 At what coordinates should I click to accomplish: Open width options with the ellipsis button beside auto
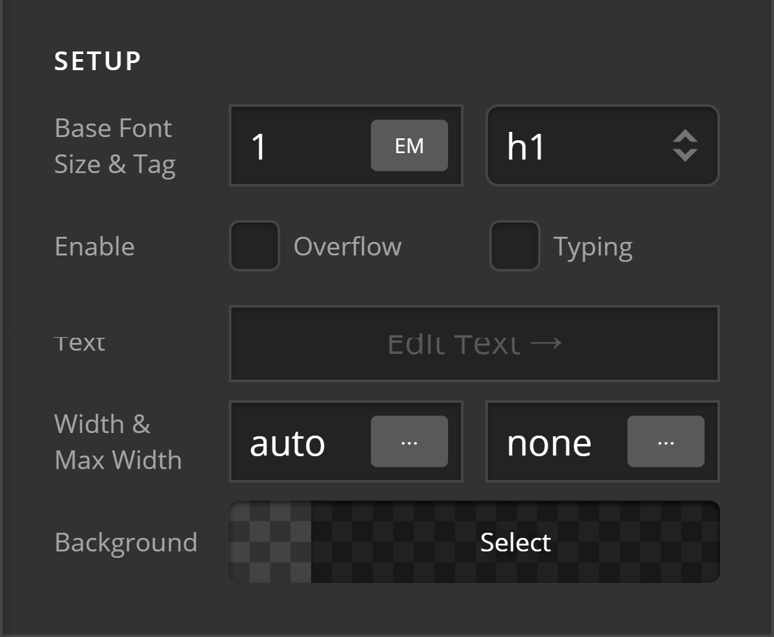(409, 441)
